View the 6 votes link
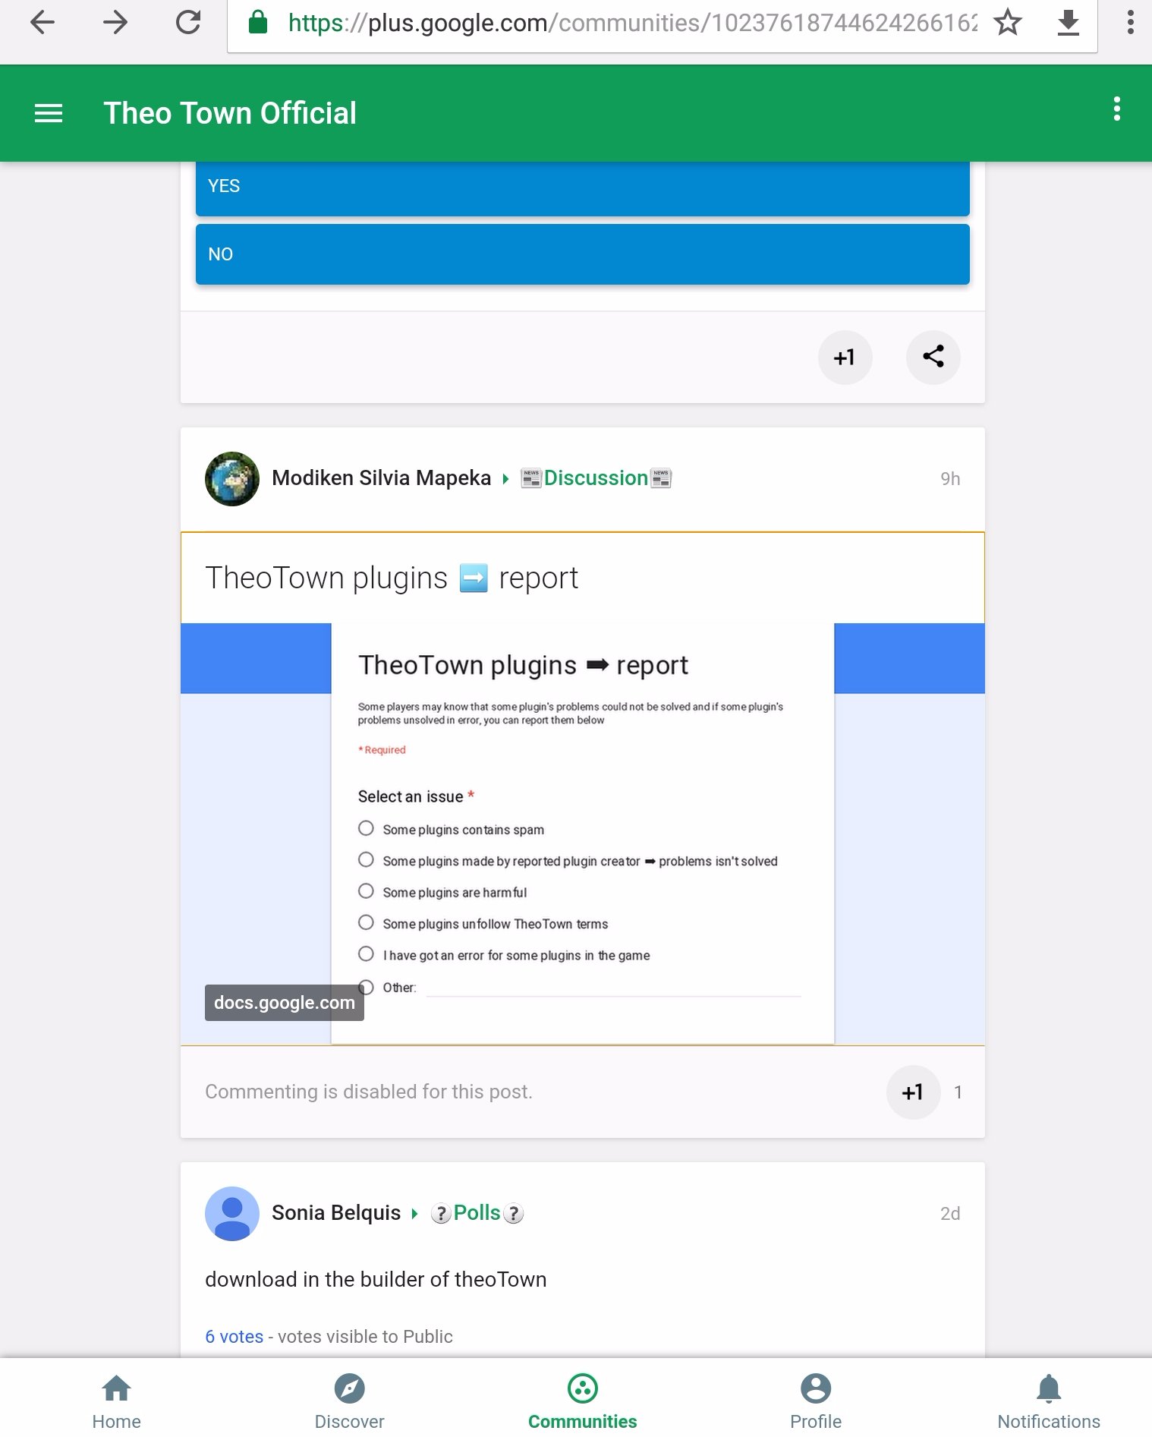 coord(234,1337)
